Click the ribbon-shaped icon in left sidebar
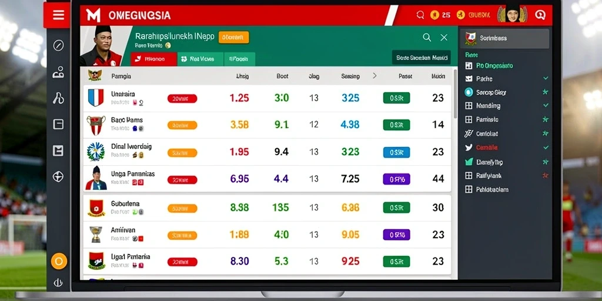The width and height of the screenshot is (602, 301). click(x=58, y=98)
